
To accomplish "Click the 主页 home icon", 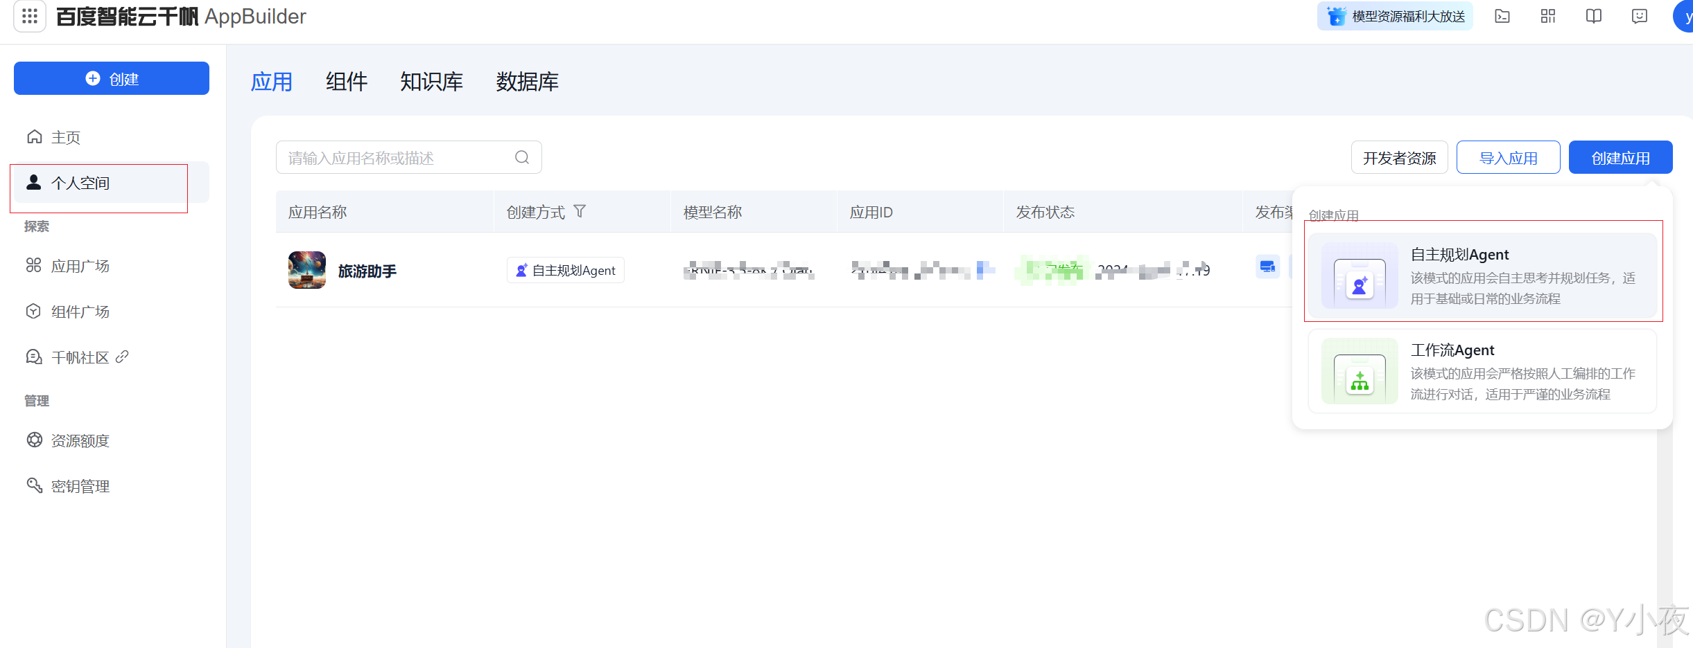I will (x=34, y=137).
